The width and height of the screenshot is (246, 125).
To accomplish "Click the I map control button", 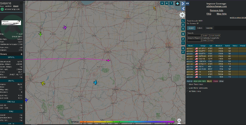I will tap(183, 43).
